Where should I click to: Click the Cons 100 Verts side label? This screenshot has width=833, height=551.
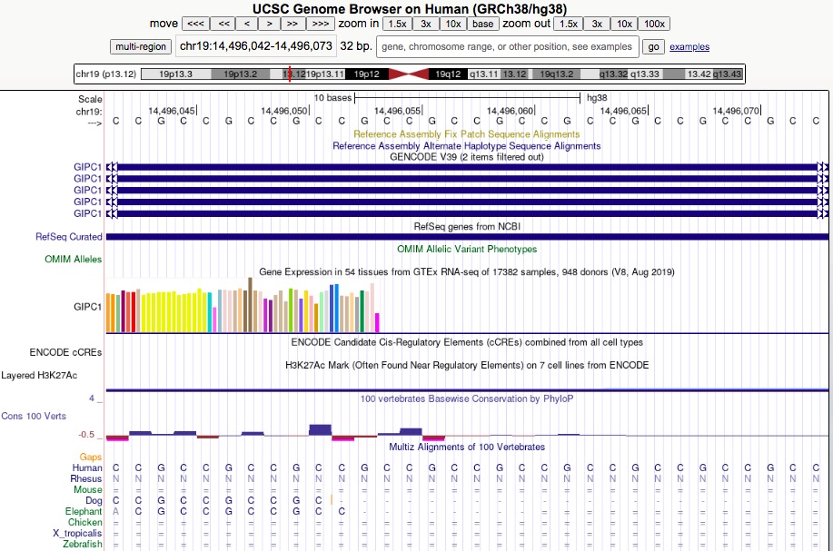tap(34, 416)
